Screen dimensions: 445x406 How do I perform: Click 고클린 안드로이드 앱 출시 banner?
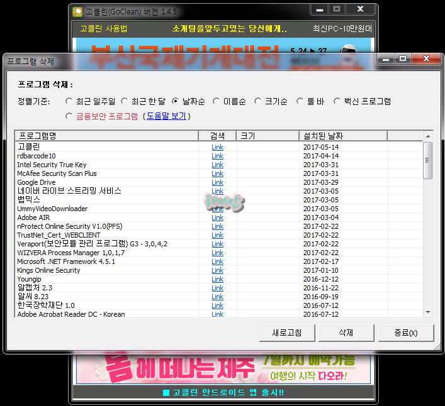click(223, 392)
